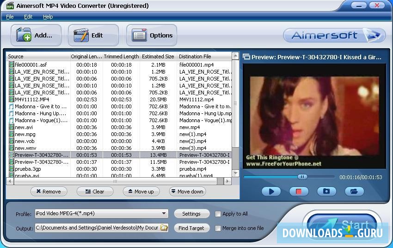Click the list scroll down arrow
The height and width of the screenshot is (248, 393).
[235, 173]
